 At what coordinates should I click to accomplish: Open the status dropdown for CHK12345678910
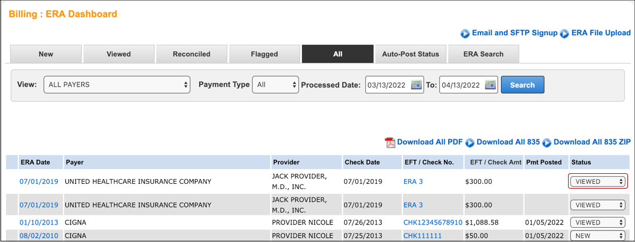[x=598, y=223]
